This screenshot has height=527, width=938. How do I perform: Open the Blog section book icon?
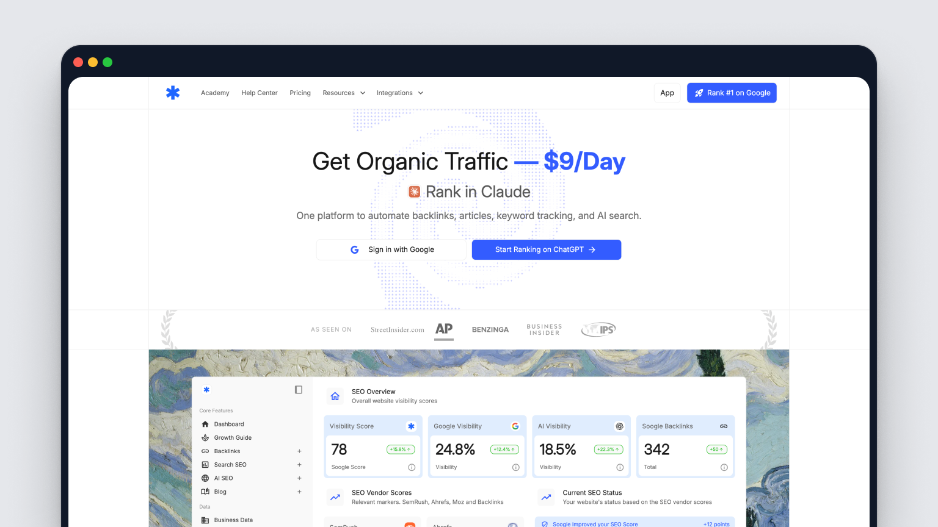(x=206, y=492)
